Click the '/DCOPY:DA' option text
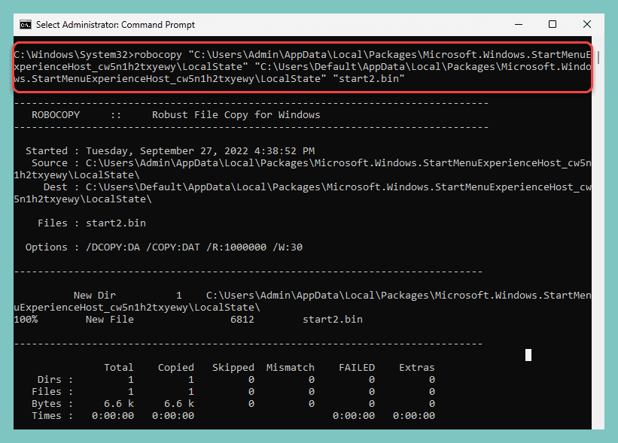The image size is (618, 443). (113, 247)
